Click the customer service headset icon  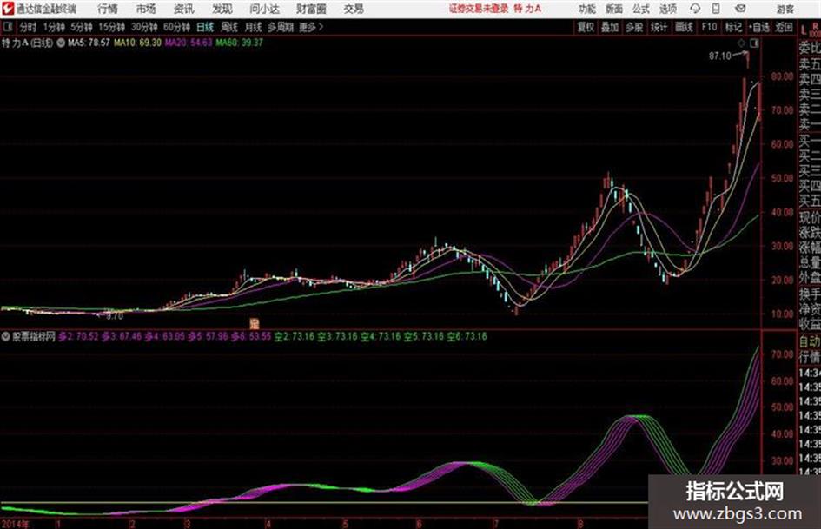tap(695, 9)
